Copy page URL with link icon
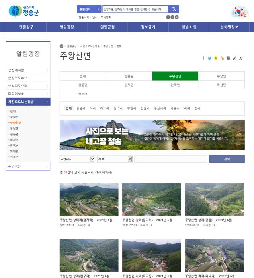The height and width of the screenshot is (278, 254). pos(222,58)
